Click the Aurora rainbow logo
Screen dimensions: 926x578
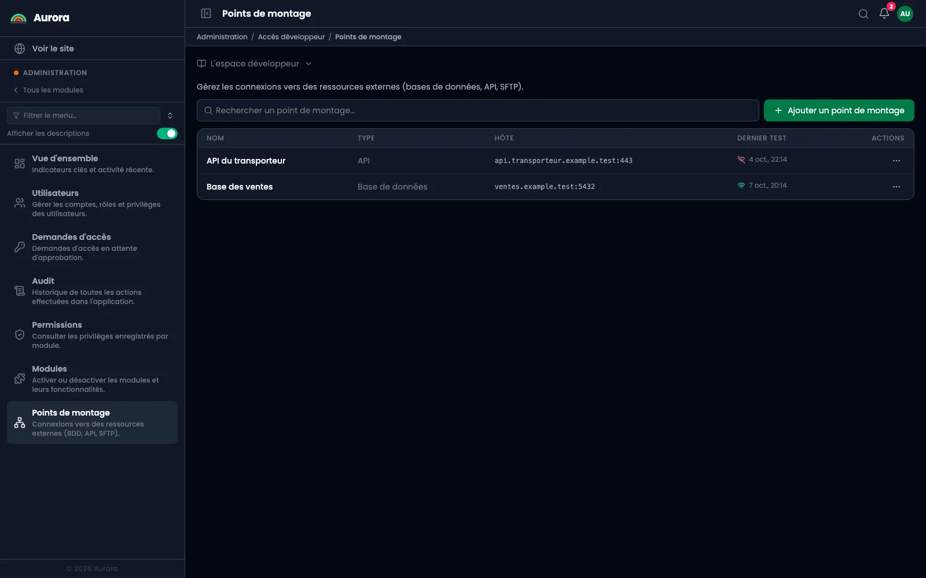click(19, 18)
